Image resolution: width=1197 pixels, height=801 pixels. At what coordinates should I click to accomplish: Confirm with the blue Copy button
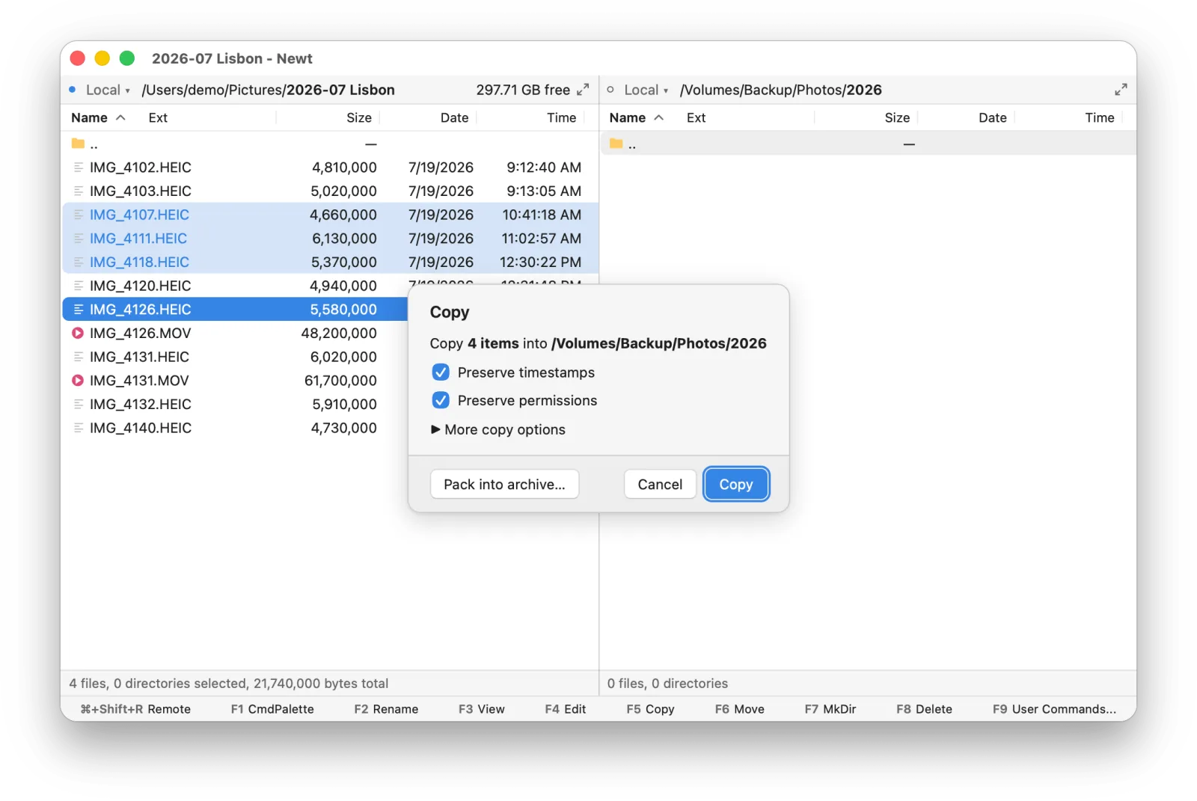pyautogui.click(x=736, y=484)
